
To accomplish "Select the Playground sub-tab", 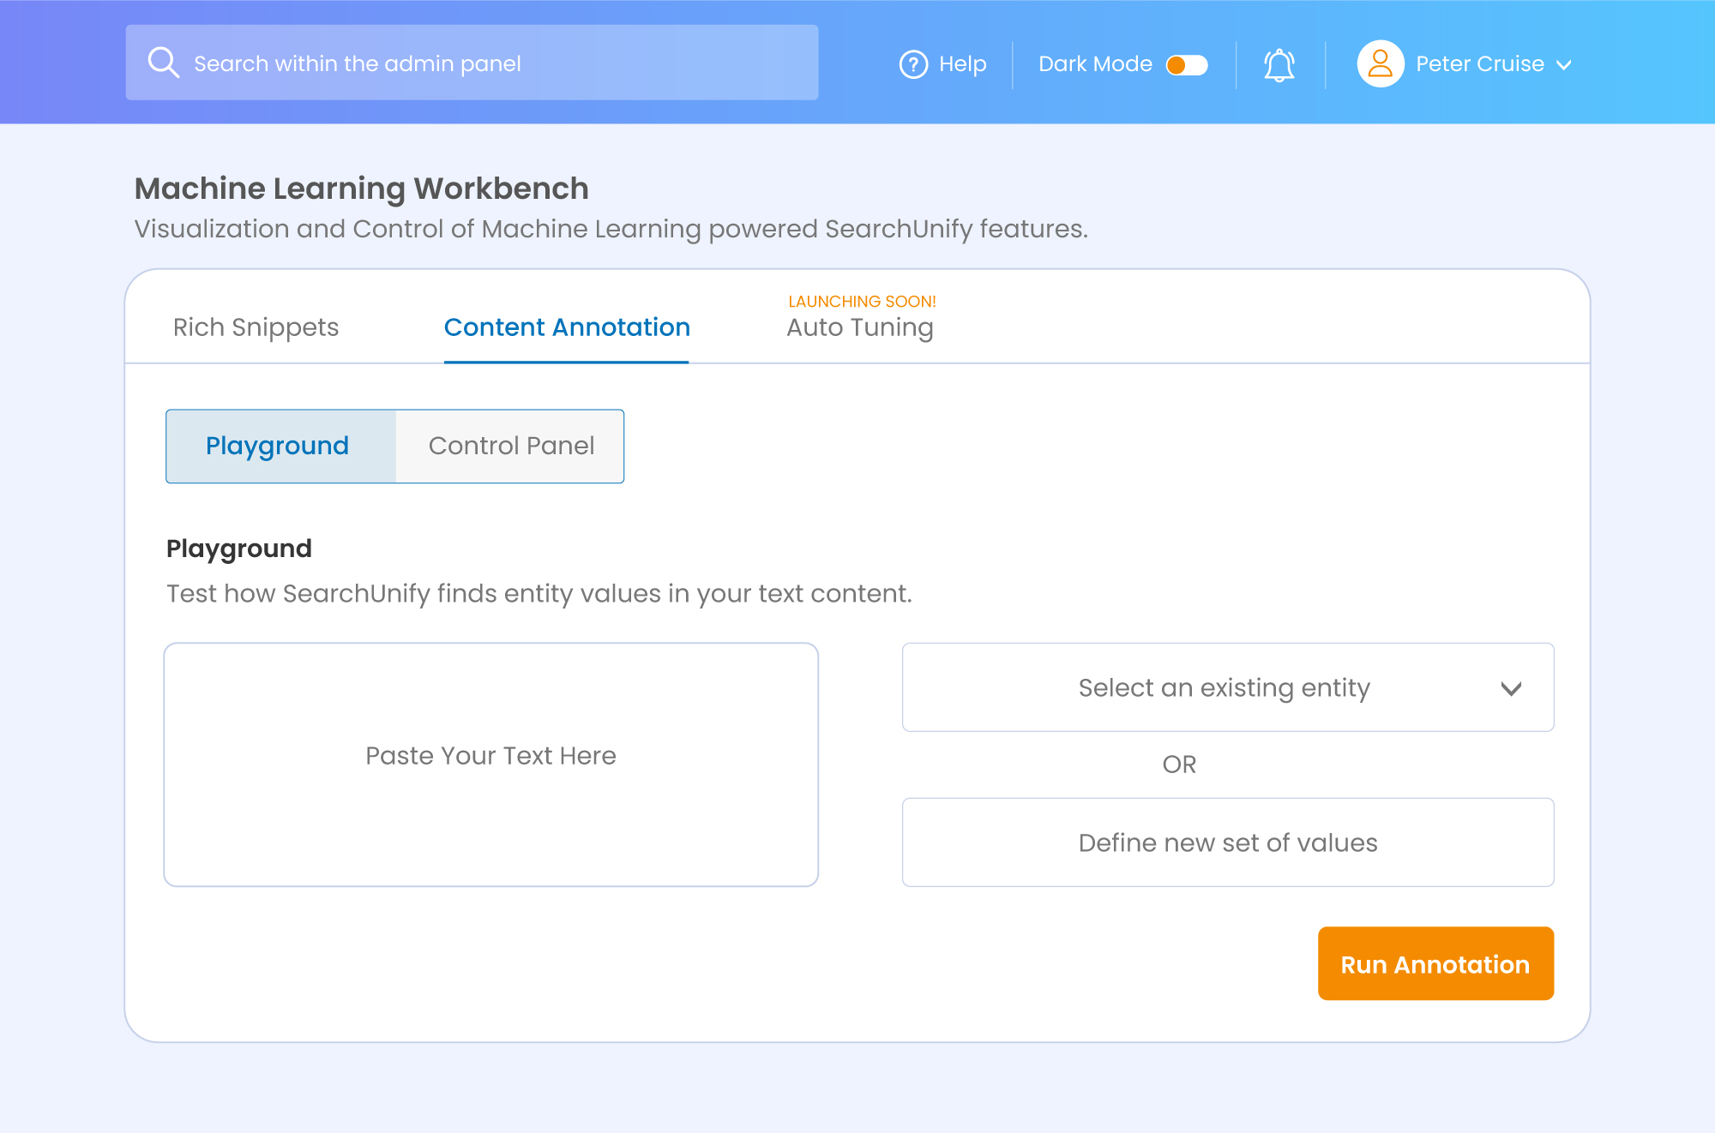I will [x=280, y=447].
